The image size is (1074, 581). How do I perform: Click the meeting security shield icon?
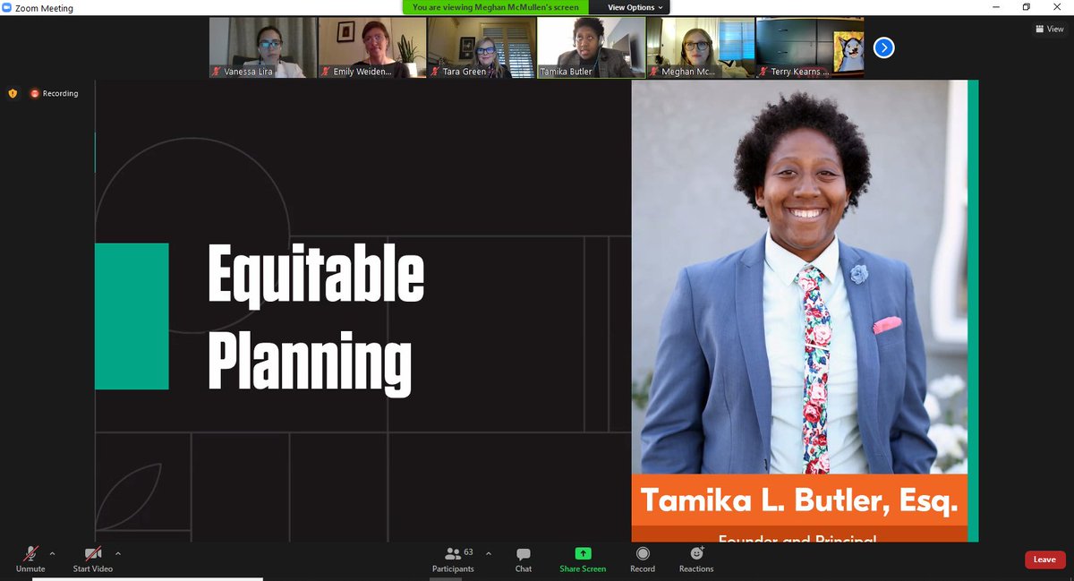13,93
